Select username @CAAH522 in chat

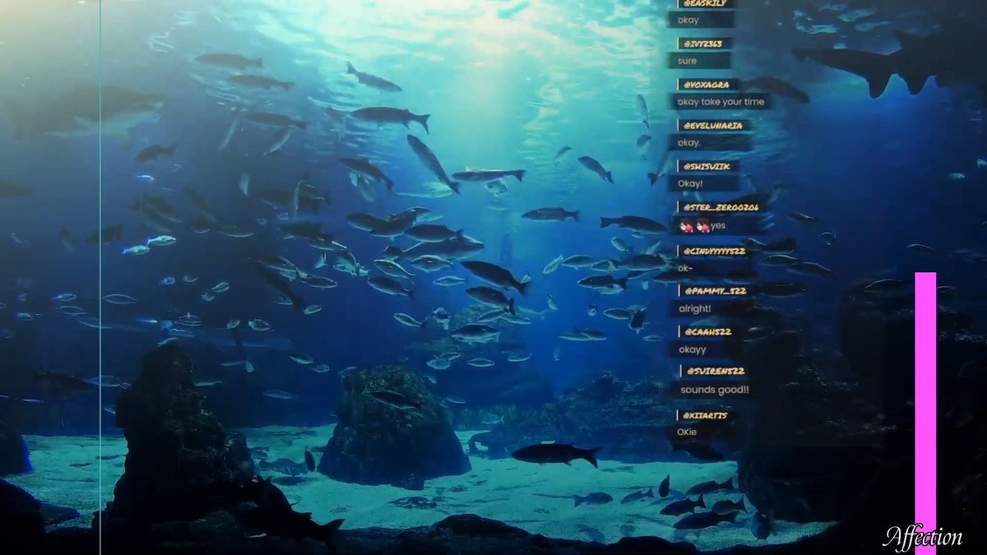(x=707, y=331)
